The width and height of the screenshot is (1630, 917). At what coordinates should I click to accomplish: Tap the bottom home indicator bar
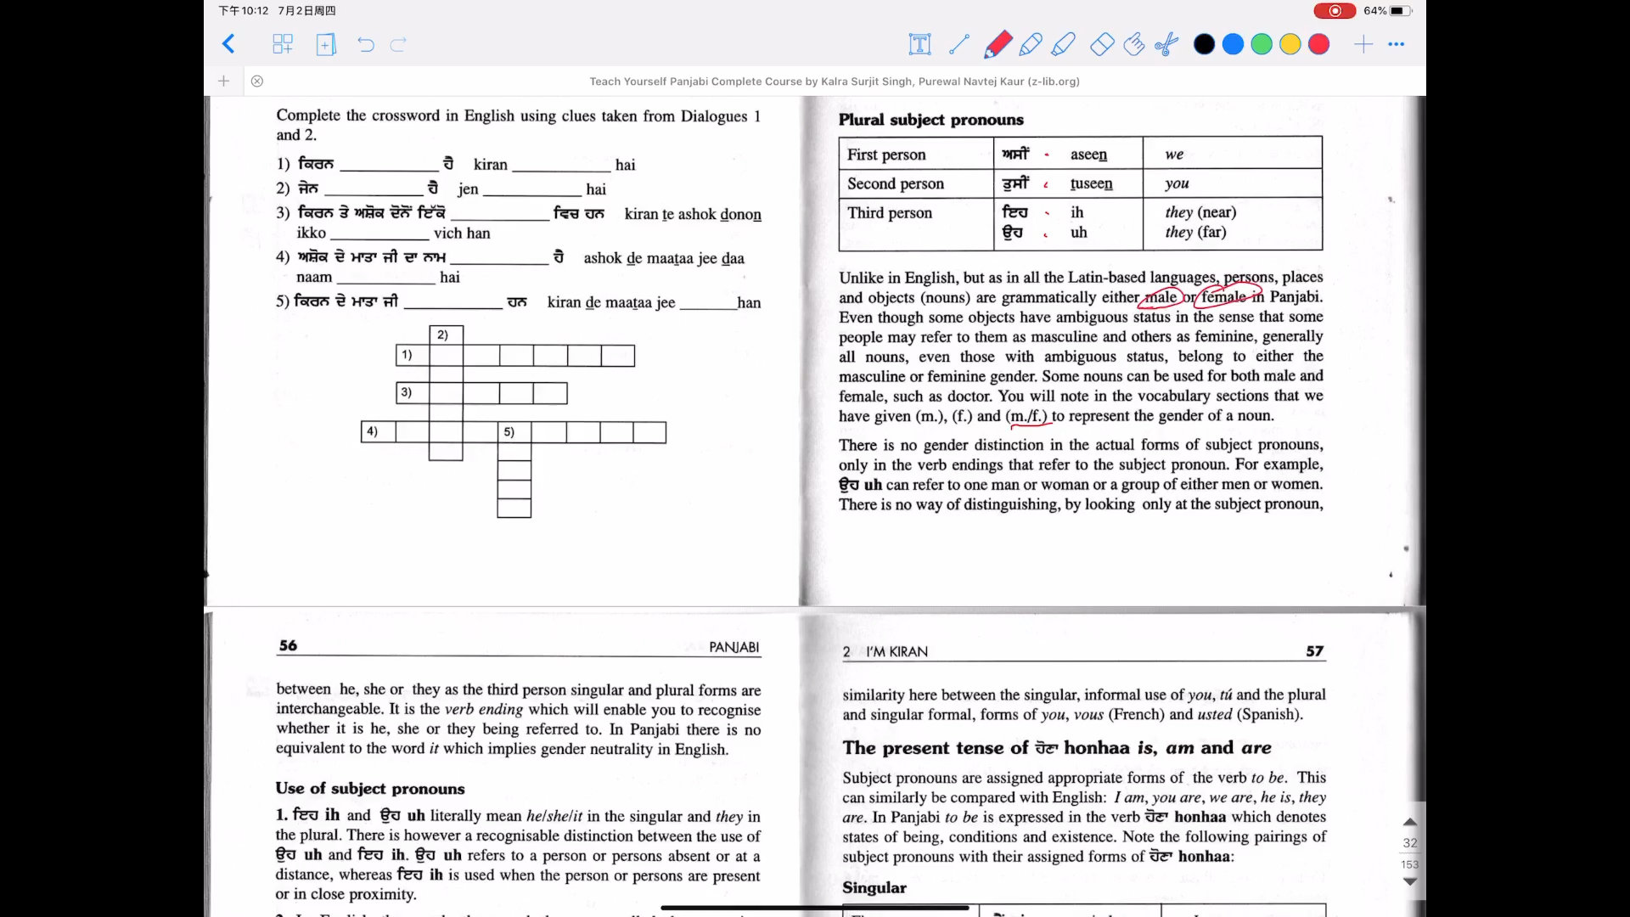tap(815, 908)
